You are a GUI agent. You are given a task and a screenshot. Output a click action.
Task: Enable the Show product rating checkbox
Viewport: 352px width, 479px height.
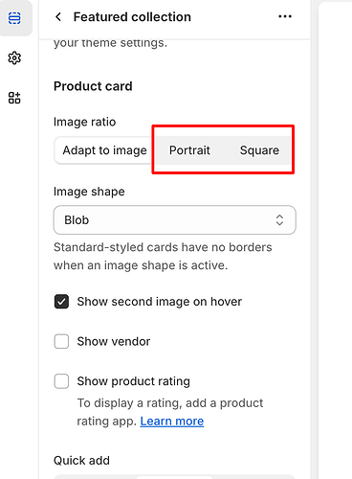click(61, 381)
